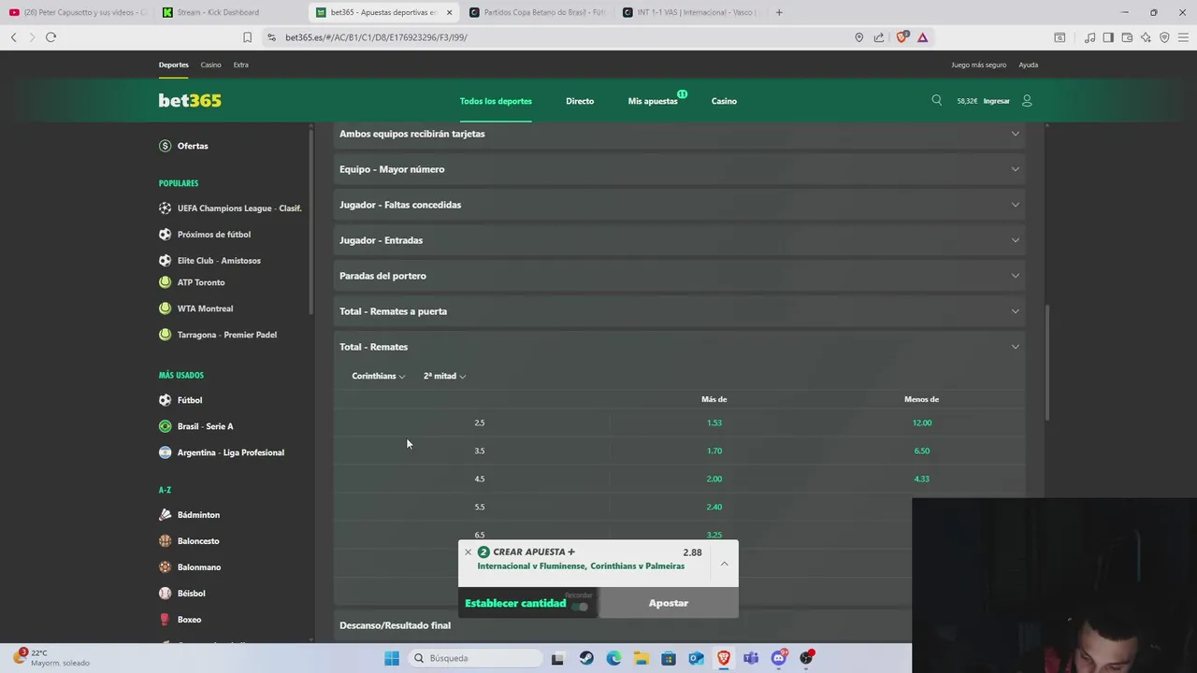Expand Jugador - Entradas market
Viewport: 1197px width, 673px height.
679,240
